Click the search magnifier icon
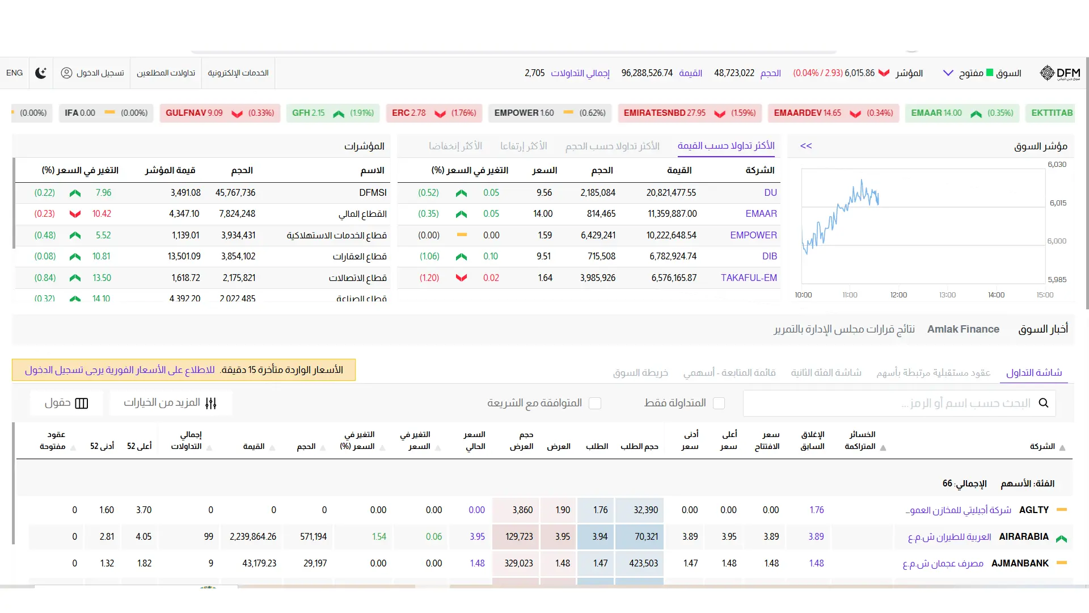Image resolution: width=1089 pixels, height=613 pixels. coord(1044,403)
